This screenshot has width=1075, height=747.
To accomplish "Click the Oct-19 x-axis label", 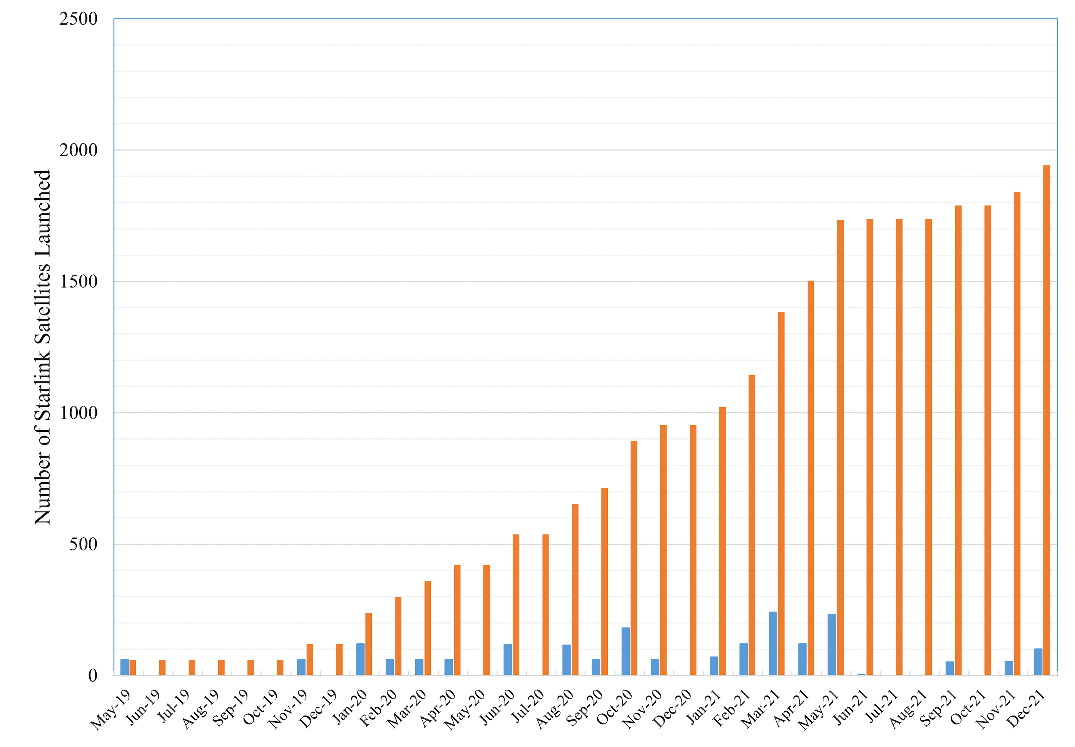I will (261, 708).
